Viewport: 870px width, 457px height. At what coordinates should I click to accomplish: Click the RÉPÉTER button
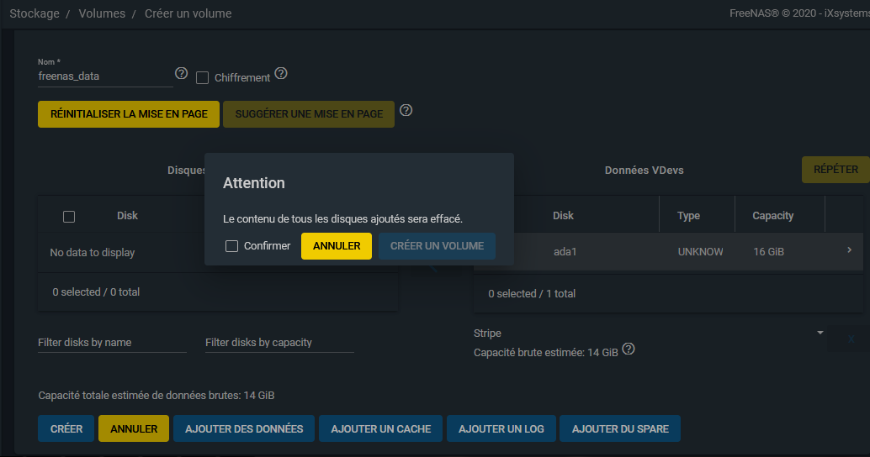[836, 170]
